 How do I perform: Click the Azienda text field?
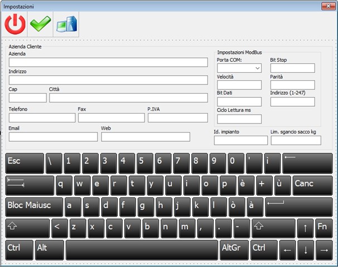108,62
